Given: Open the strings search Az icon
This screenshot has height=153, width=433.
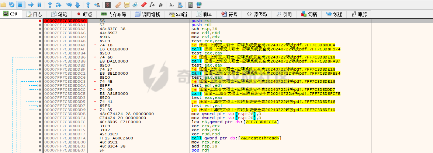Looking at the screenshot, I should click(172, 5).
